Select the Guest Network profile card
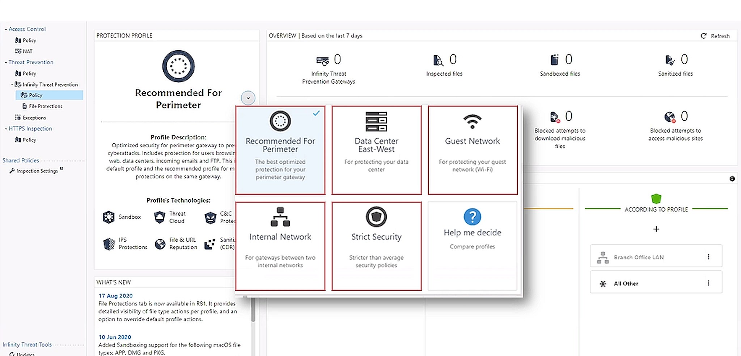 (x=473, y=150)
